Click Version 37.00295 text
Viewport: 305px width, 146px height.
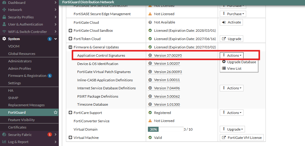tap(168, 55)
